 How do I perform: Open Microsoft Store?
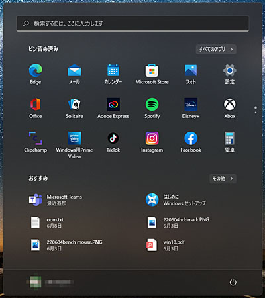[152, 74]
